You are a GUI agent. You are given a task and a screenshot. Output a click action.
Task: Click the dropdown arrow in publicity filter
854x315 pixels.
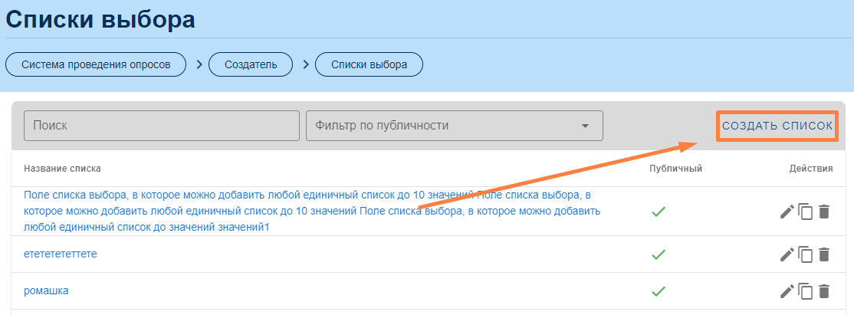[585, 126]
